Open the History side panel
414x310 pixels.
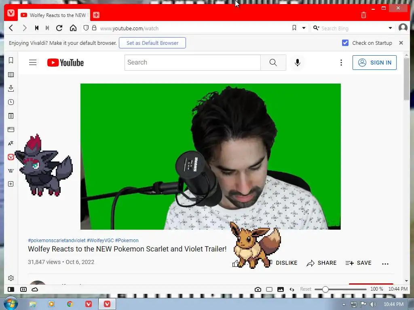point(11,102)
